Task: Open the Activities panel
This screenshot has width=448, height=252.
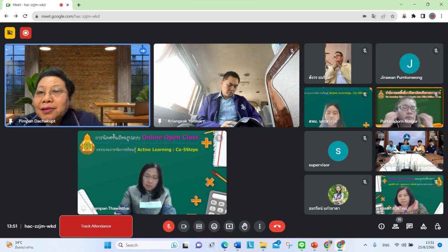Action: (x=423, y=226)
